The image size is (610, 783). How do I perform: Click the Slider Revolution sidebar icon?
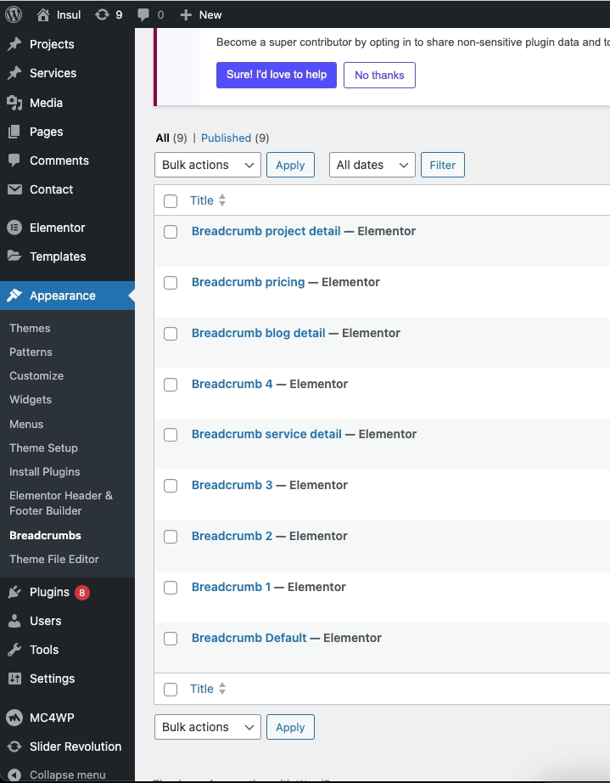[14, 746]
